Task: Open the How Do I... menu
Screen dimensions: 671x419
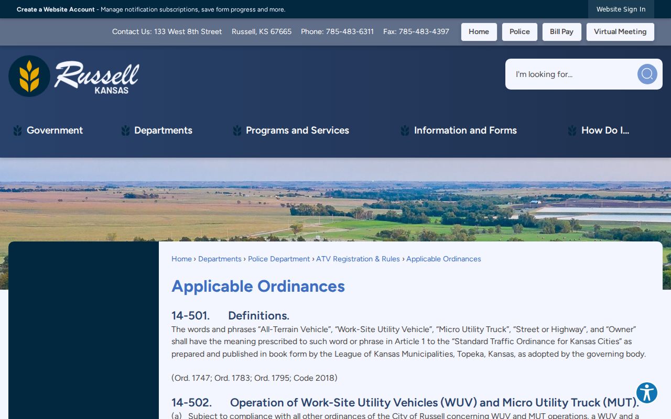Action: click(605, 130)
